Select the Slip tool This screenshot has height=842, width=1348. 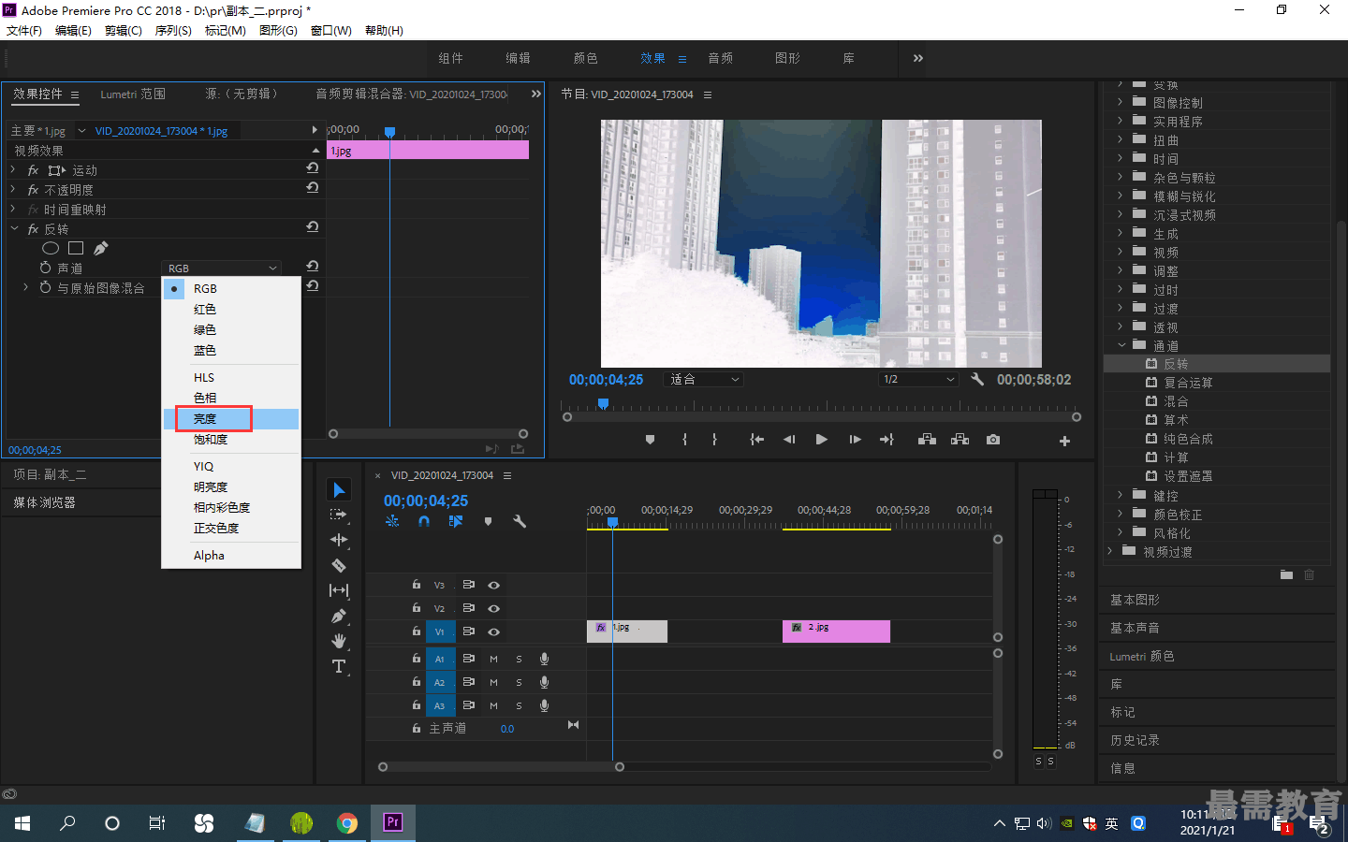pyautogui.click(x=339, y=590)
